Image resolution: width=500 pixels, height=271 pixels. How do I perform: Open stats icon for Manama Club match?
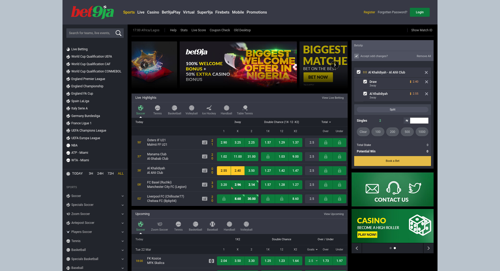coord(205,157)
